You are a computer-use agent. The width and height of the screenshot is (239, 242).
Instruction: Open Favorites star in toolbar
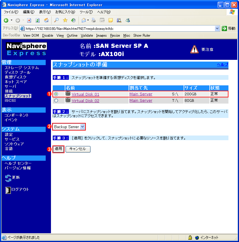(65, 20)
